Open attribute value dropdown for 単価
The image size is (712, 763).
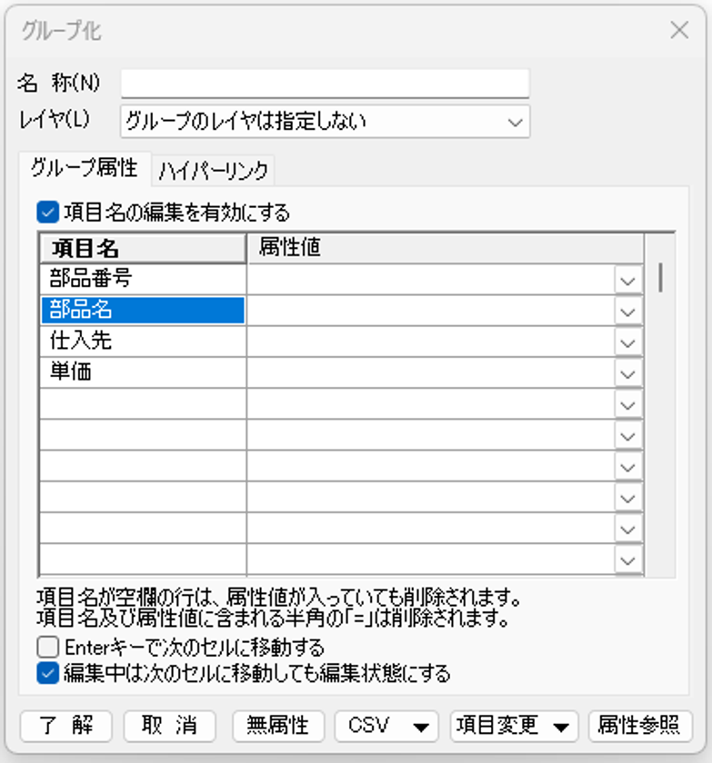pos(627,373)
